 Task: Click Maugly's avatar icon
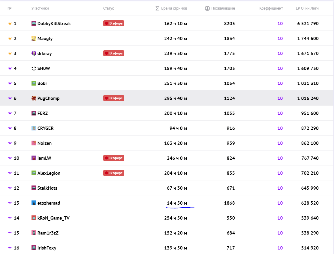[34, 38]
